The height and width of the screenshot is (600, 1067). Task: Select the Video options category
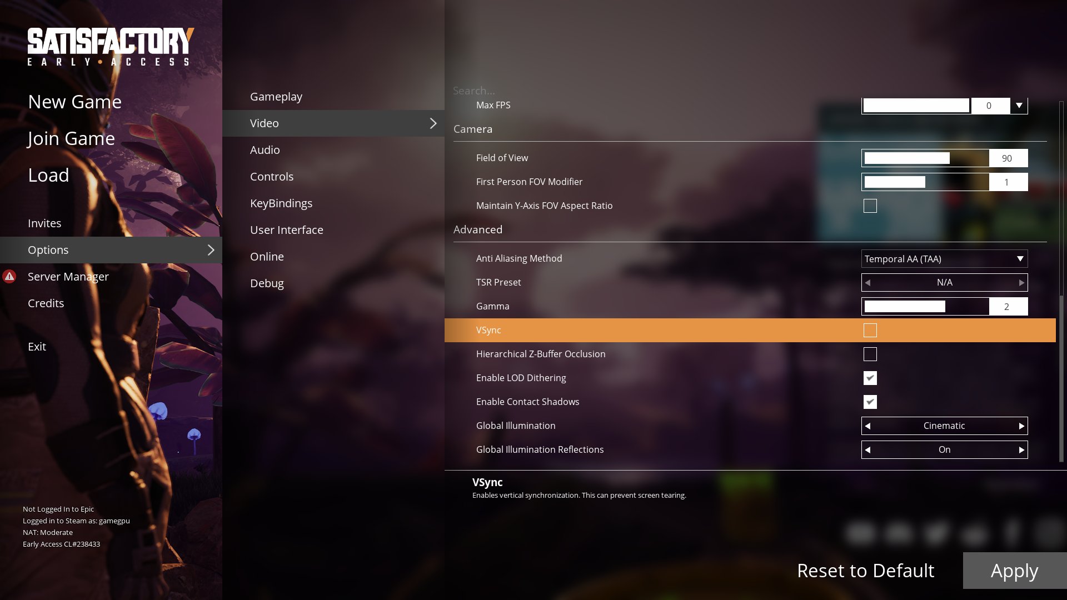pyautogui.click(x=333, y=123)
